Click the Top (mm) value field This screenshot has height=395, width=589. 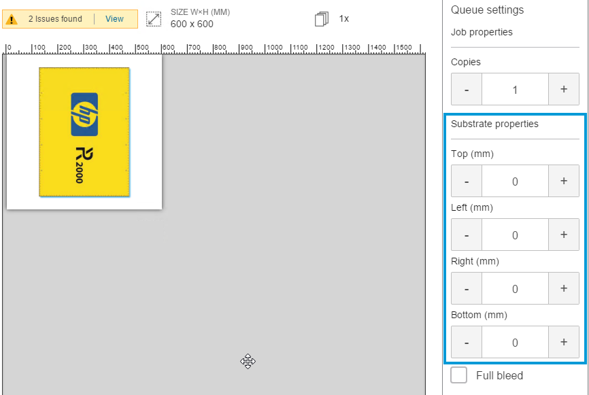515,181
